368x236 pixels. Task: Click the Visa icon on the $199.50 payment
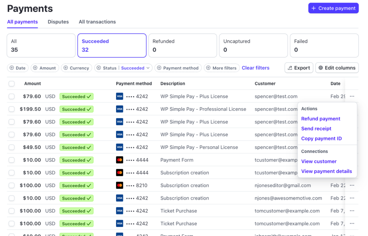point(120,109)
